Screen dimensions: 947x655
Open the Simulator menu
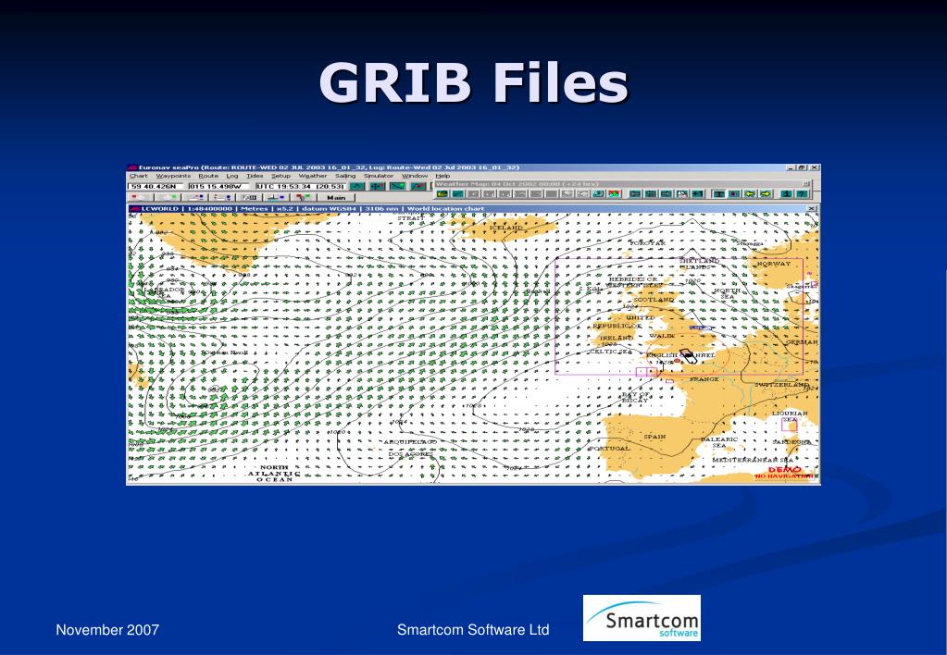379,176
